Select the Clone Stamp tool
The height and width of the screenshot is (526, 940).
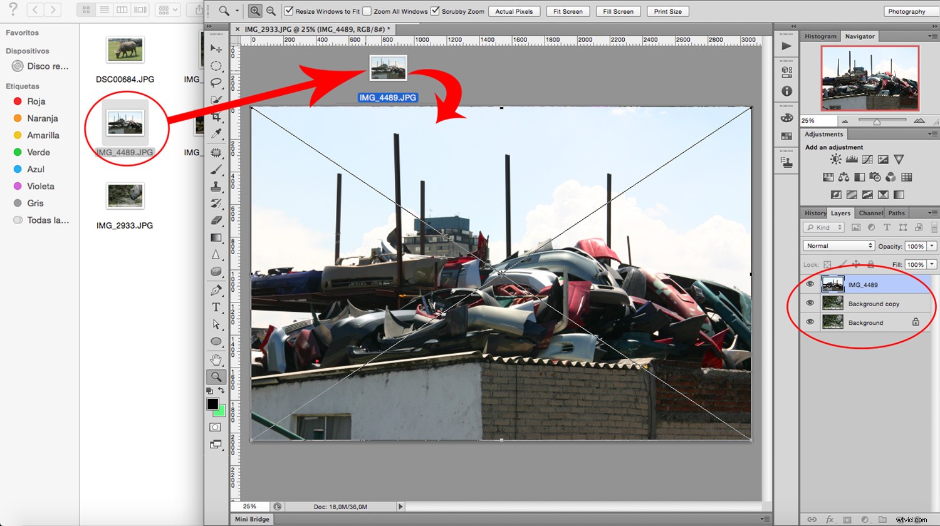click(x=216, y=187)
